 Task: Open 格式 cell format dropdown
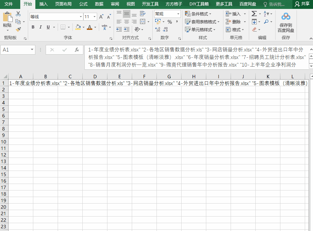click(235, 30)
